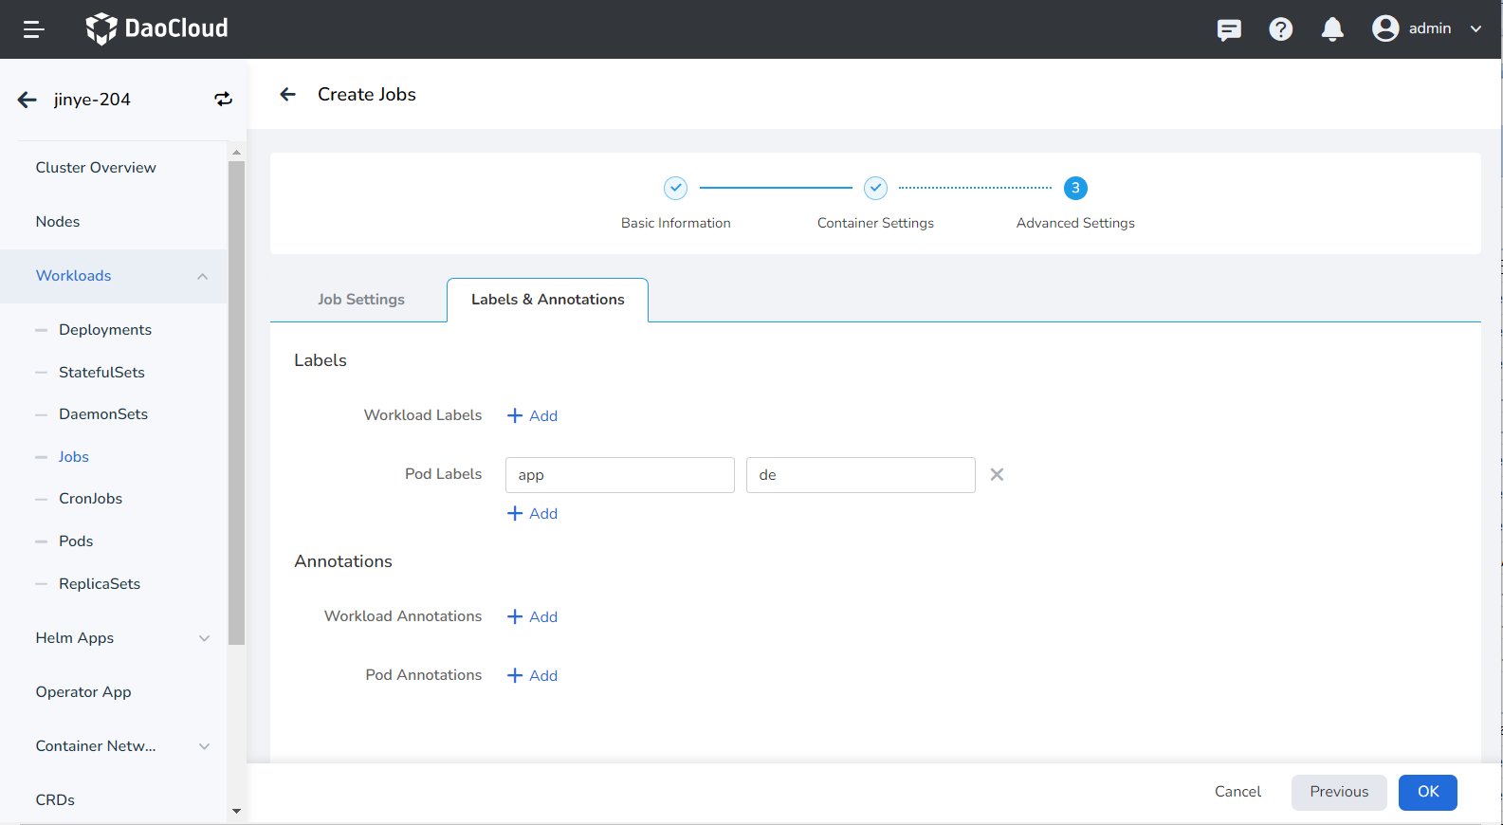Switch to the Job Settings tab
1503x825 pixels.
point(360,300)
